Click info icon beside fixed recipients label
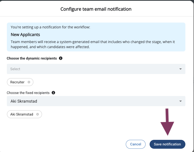This screenshot has height=152, width=194. [53, 93]
